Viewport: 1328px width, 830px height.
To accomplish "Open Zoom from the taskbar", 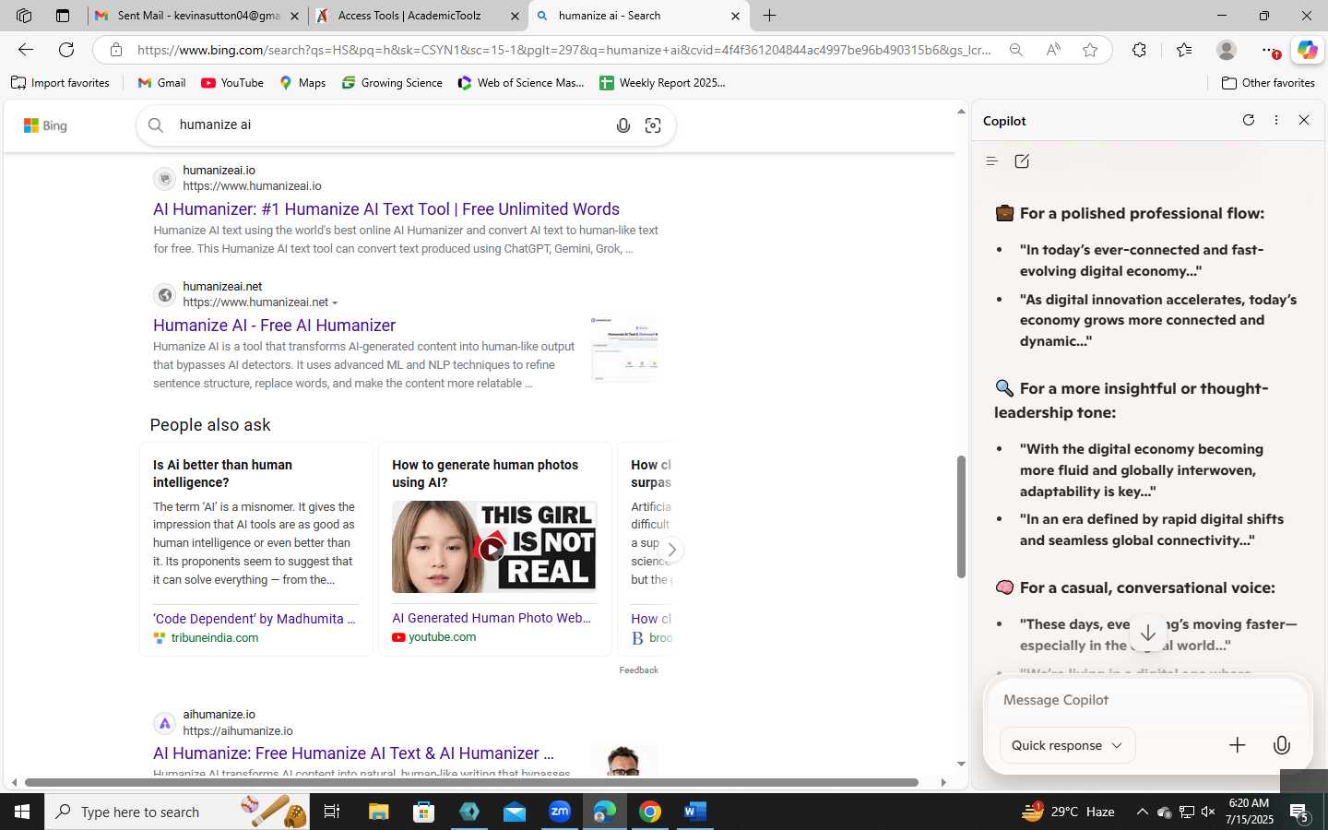I will click(x=560, y=812).
